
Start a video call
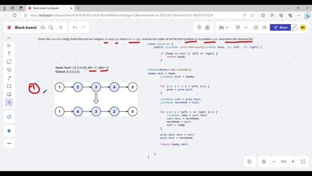click(x=264, y=27)
